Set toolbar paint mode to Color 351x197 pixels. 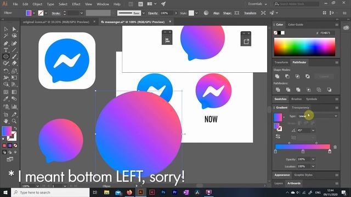click(x=4, y=146)
